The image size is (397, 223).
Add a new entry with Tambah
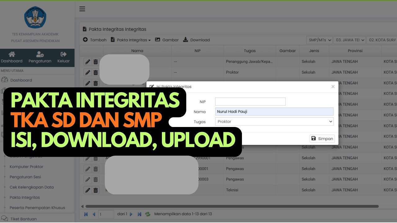pyautogui.click(x=95, y=40)
